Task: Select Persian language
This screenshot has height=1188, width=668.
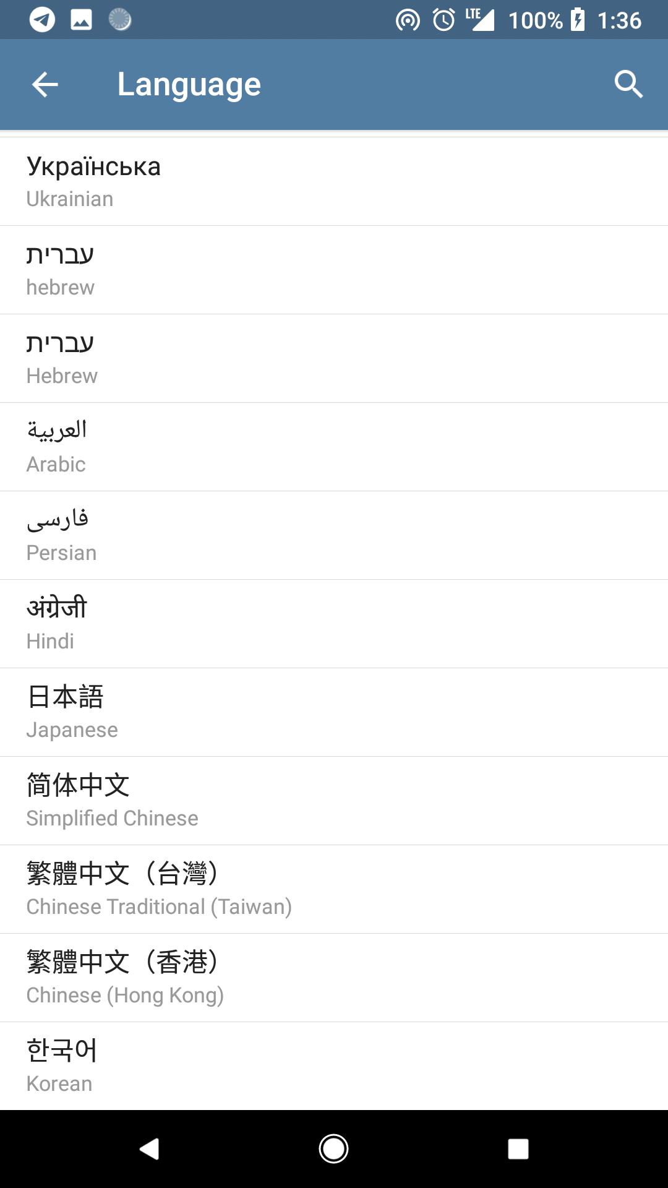Action: click(334, 536)
